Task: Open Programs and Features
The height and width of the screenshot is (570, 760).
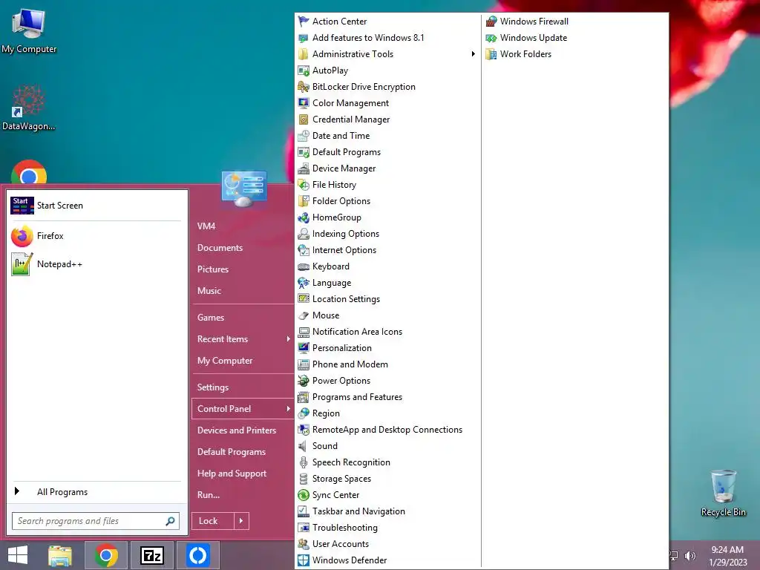Action: (x=357, y=397)
